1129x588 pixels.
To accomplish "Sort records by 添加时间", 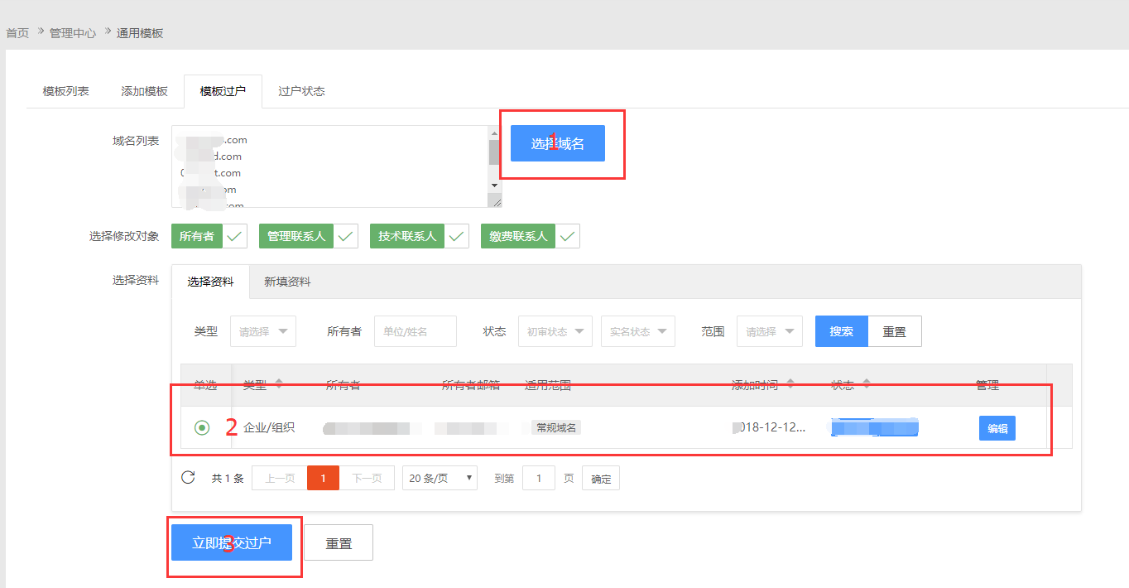I will tap(791, 383).
